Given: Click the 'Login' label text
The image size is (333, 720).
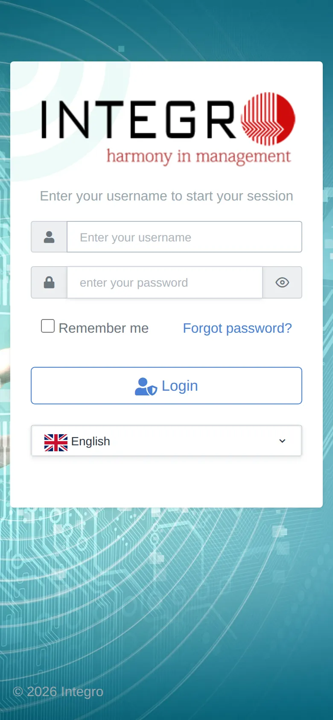Looking at the screenshot, I should [180, 386].
